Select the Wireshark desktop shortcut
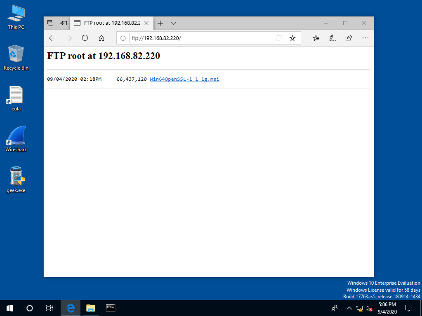Screen dimensions: 422x316 pyautogui.click(x=16, y=139)
